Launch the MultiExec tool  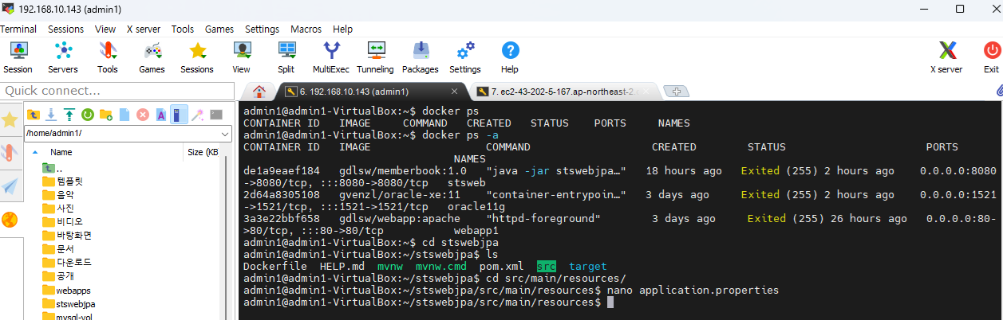(330, 57)
